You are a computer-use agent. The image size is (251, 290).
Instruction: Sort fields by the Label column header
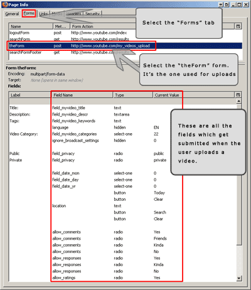[29, 95]
